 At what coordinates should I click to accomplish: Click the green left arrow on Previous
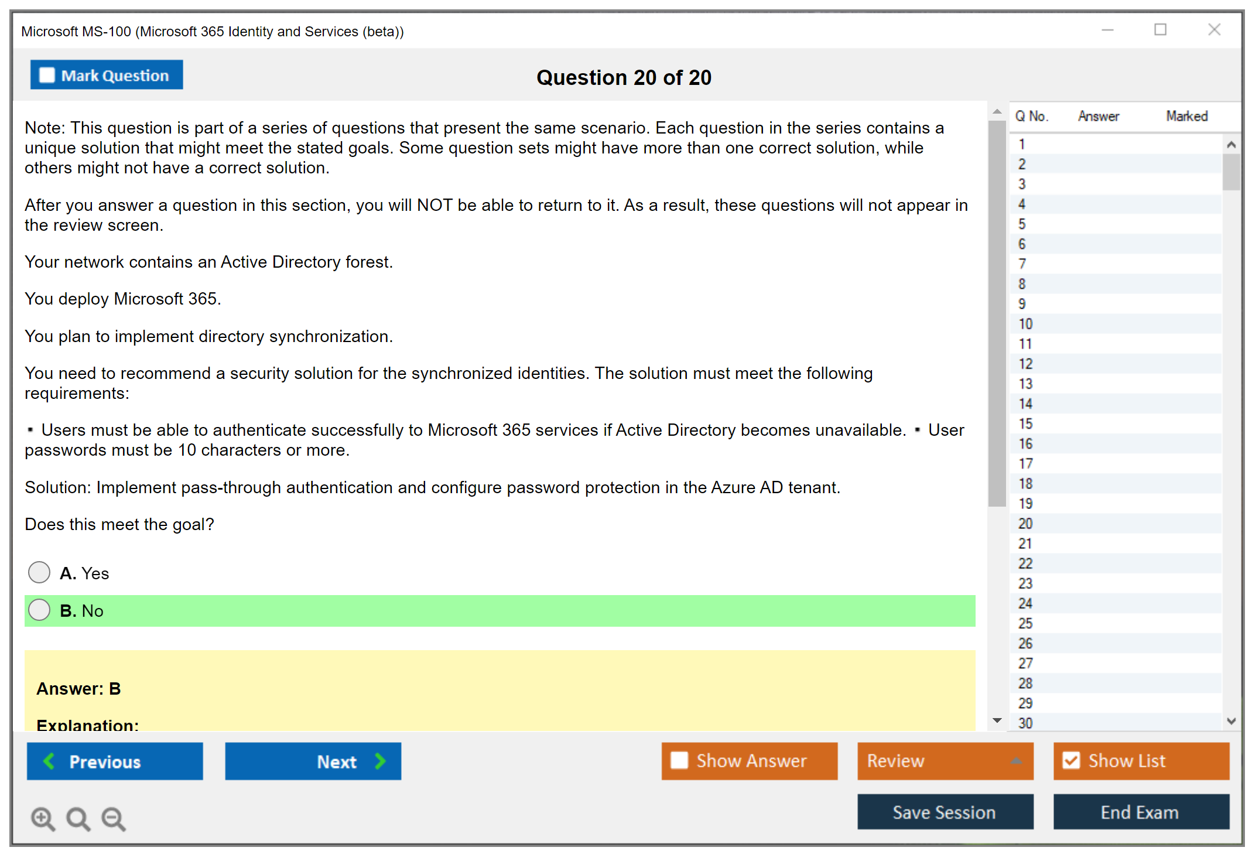click(49, 761)
